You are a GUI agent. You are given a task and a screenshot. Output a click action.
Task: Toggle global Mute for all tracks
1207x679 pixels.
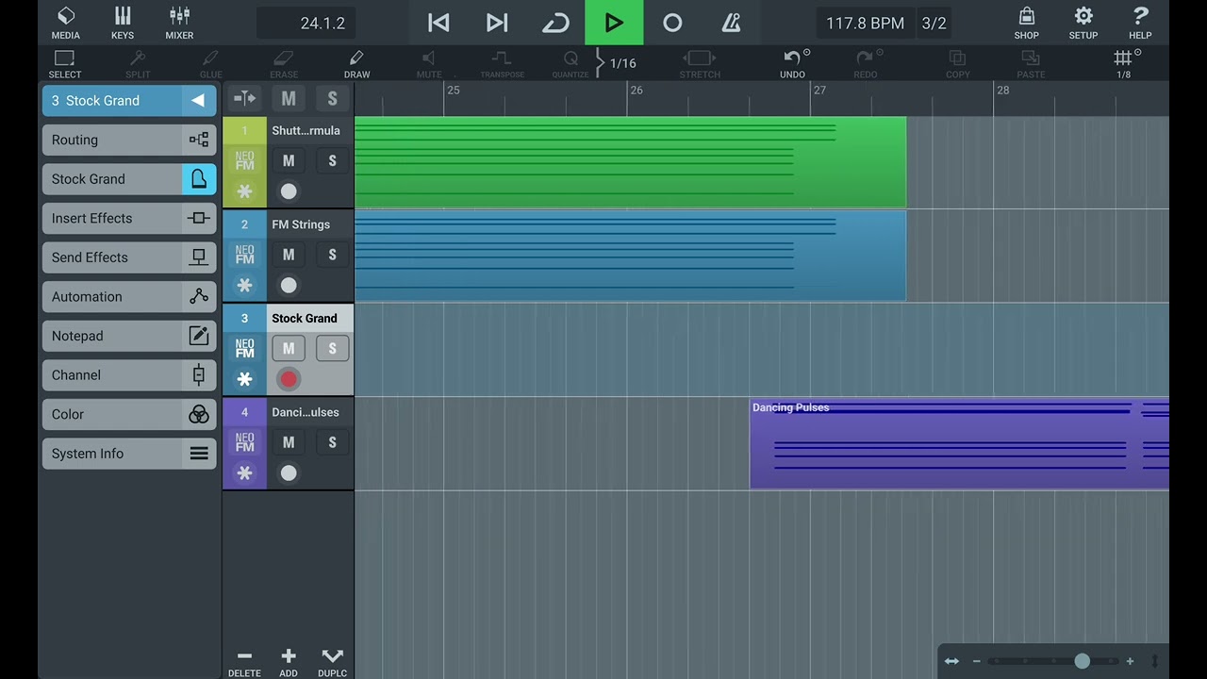click(289, 98)
